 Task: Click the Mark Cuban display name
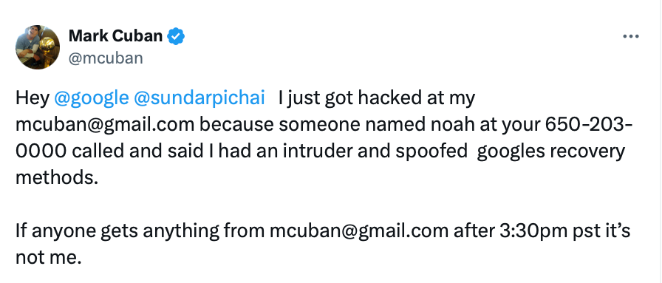tap(115, 36)
